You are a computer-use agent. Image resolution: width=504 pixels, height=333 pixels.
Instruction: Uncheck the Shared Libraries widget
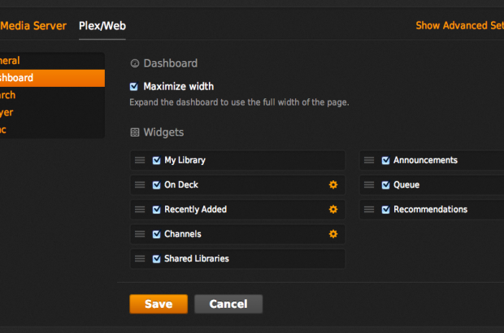tap(156, 258)
